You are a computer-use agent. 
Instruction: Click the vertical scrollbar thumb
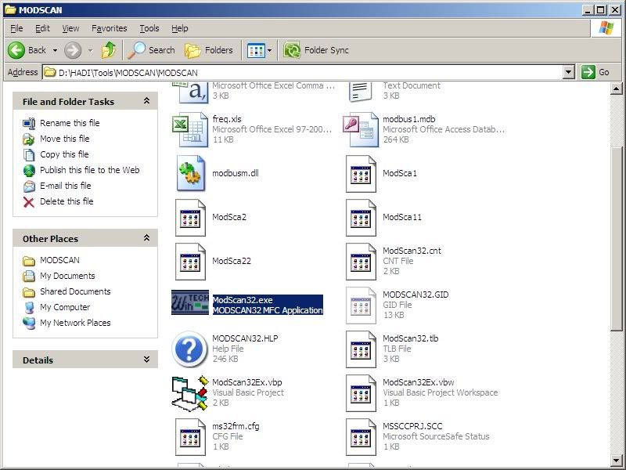coord(616,239)
